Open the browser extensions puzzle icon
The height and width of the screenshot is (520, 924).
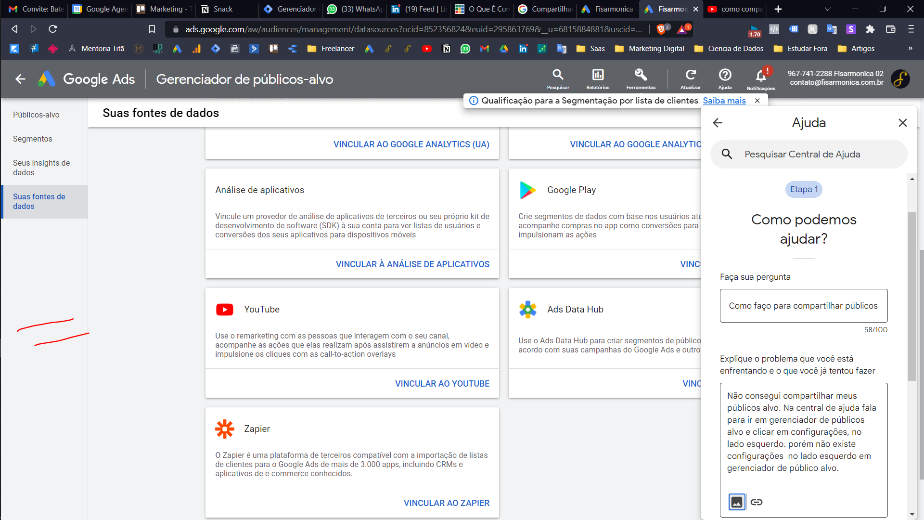point(870,29)
